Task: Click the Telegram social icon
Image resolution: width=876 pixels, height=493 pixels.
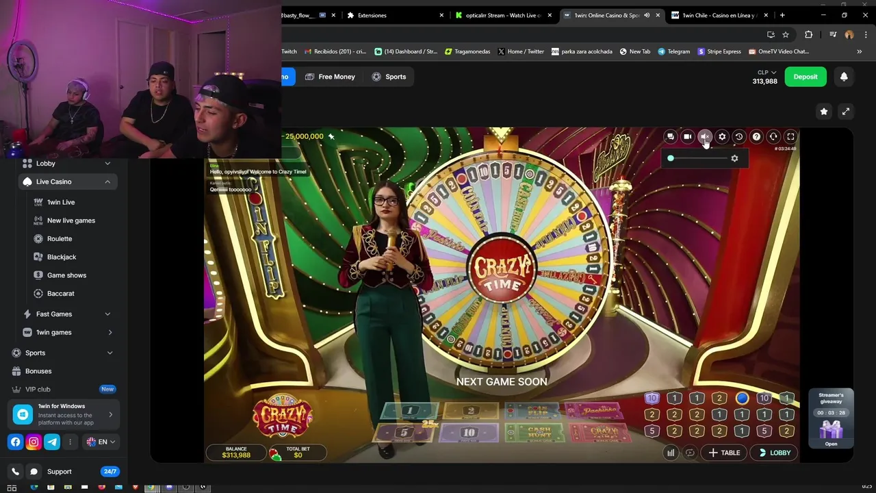Action: [x=52, y=442]
